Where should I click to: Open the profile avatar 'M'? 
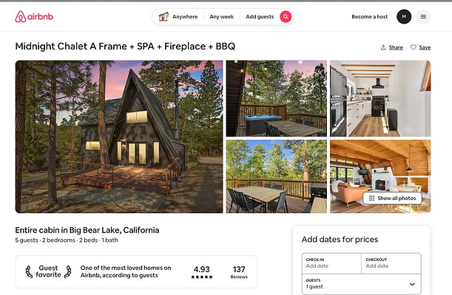pyautogui.click(x=403, y=16)
